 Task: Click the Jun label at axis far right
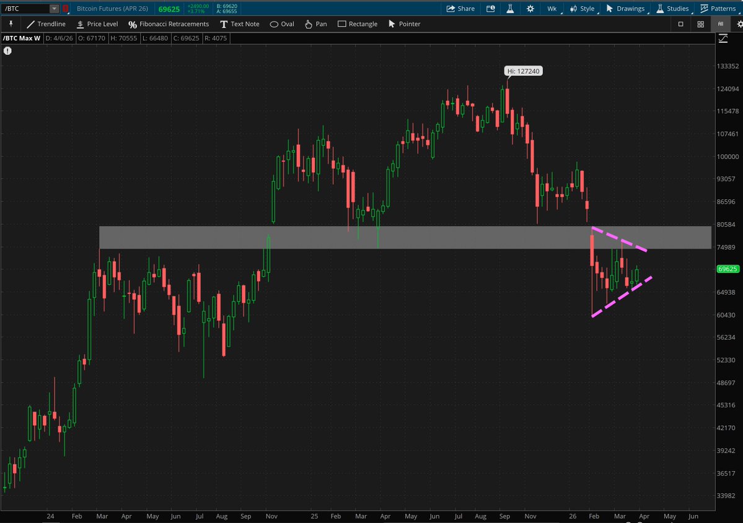pos(693,516)
